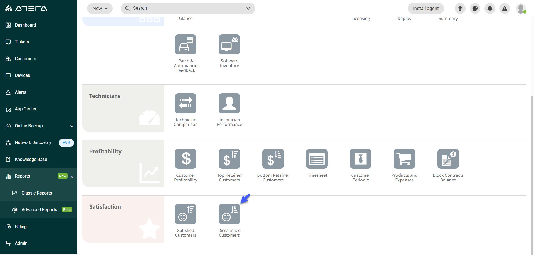
Task: Open the Customer Periodic report icon
Action: click(x=360, y=159)
